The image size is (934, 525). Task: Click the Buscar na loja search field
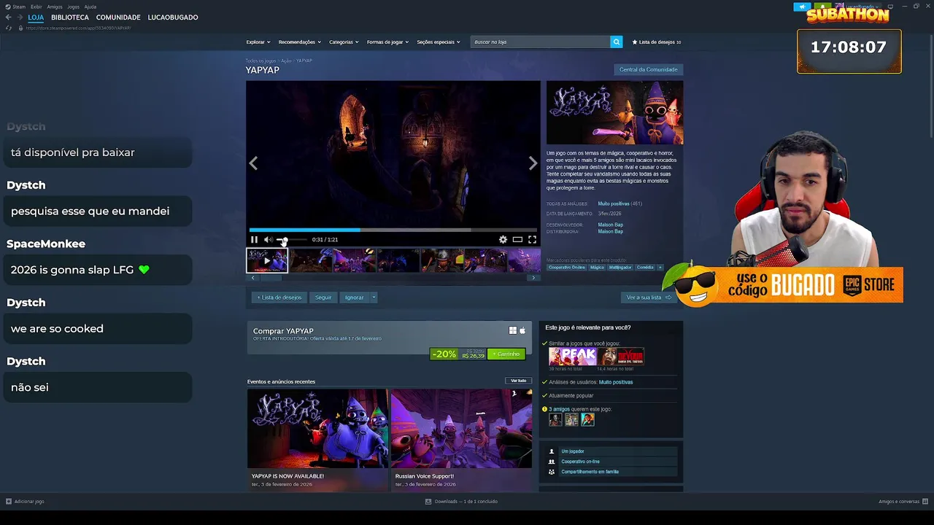tap(540, 42)
